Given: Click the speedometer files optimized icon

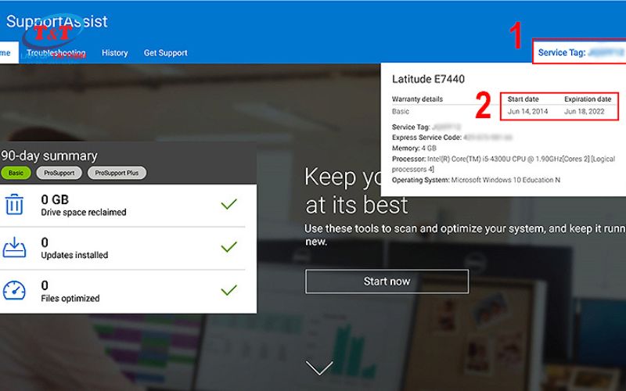Looking at the screenshot, I should [14, 290].
